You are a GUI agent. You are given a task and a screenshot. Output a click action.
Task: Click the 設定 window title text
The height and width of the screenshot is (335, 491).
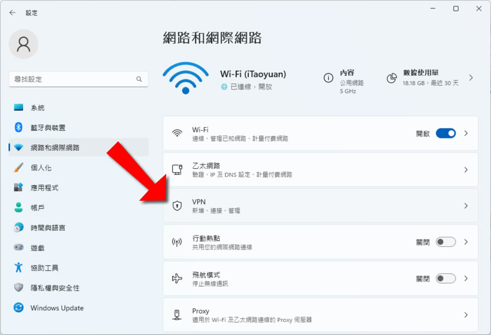click(31, 13)
